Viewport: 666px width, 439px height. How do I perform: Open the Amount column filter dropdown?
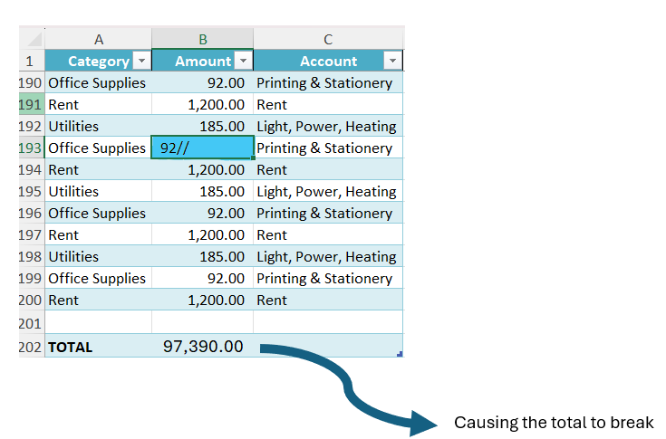click(244, 61)
